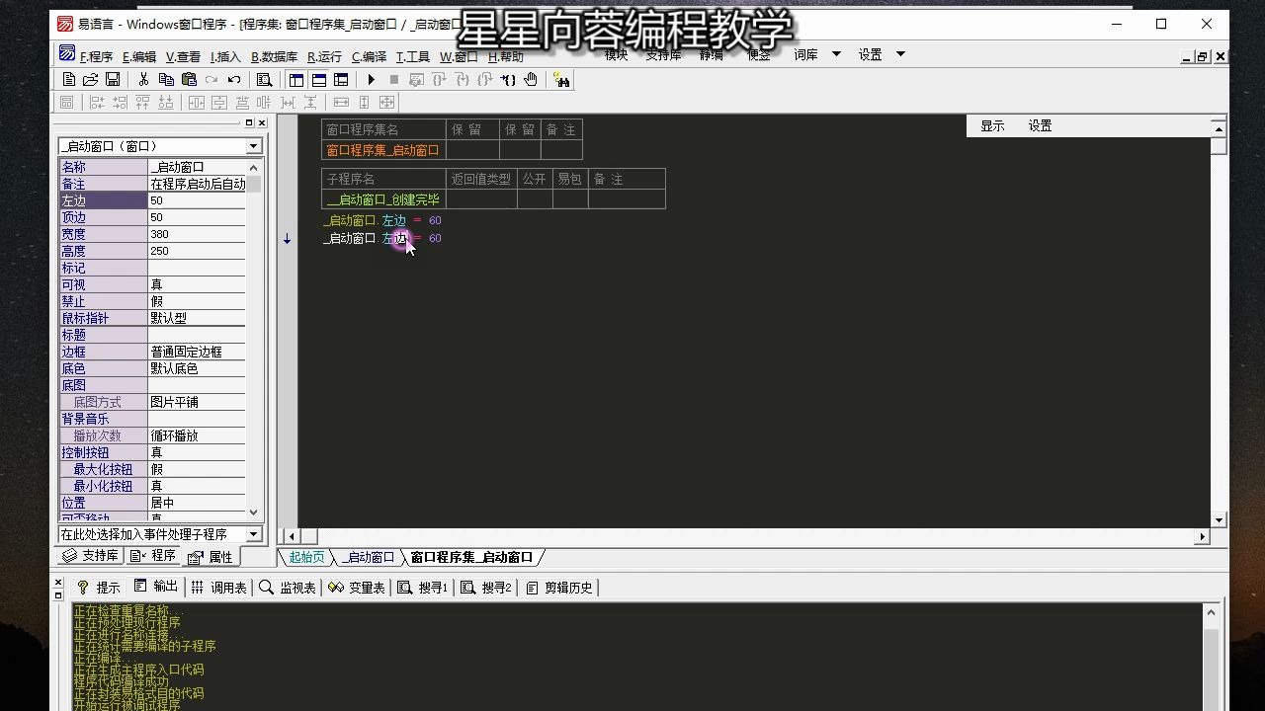Open the window selector dropdown showing _启动窗口（窗口）
This screenshot has height=711, width=1265.
255,145
